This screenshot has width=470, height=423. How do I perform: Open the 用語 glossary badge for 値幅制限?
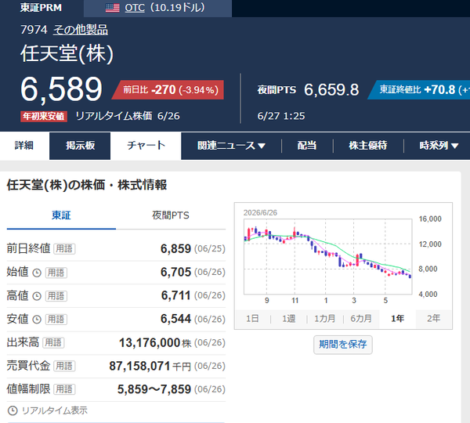(x=64, y=389)
